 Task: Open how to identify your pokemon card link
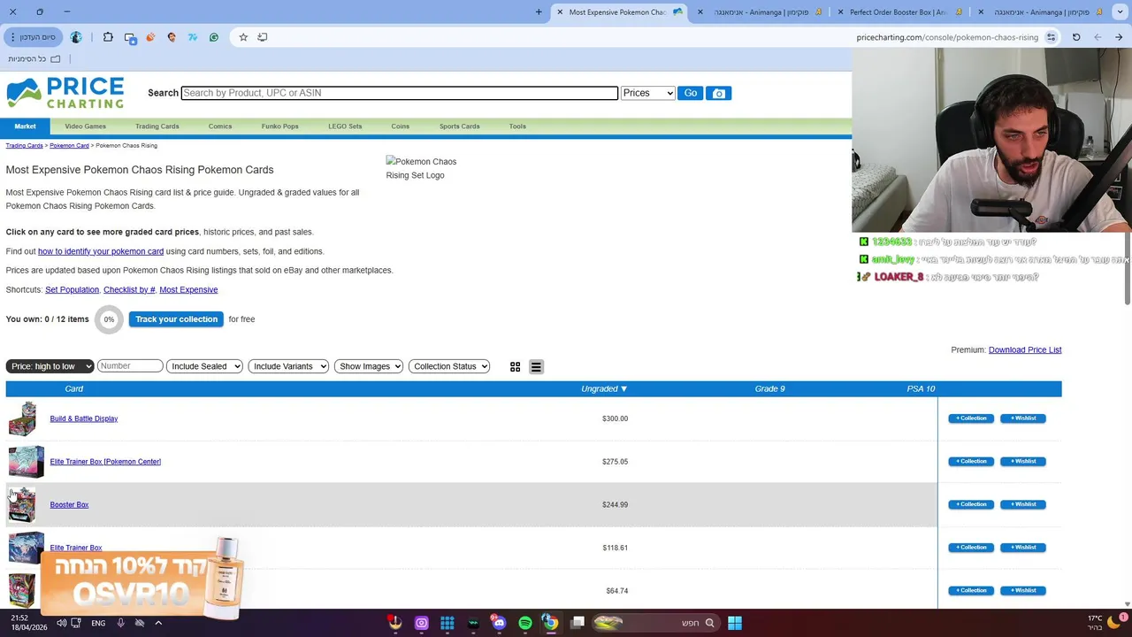pos(101,251)
